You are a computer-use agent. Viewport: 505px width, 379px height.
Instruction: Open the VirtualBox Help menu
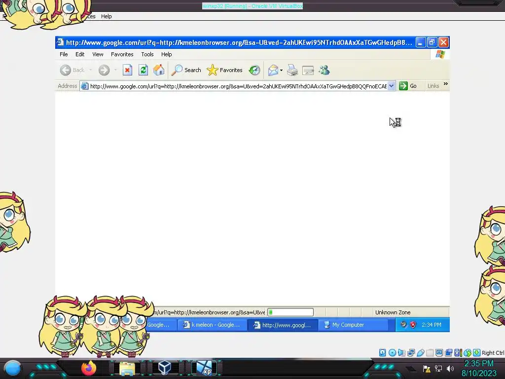pyautogui.click(x=107, y=16)
